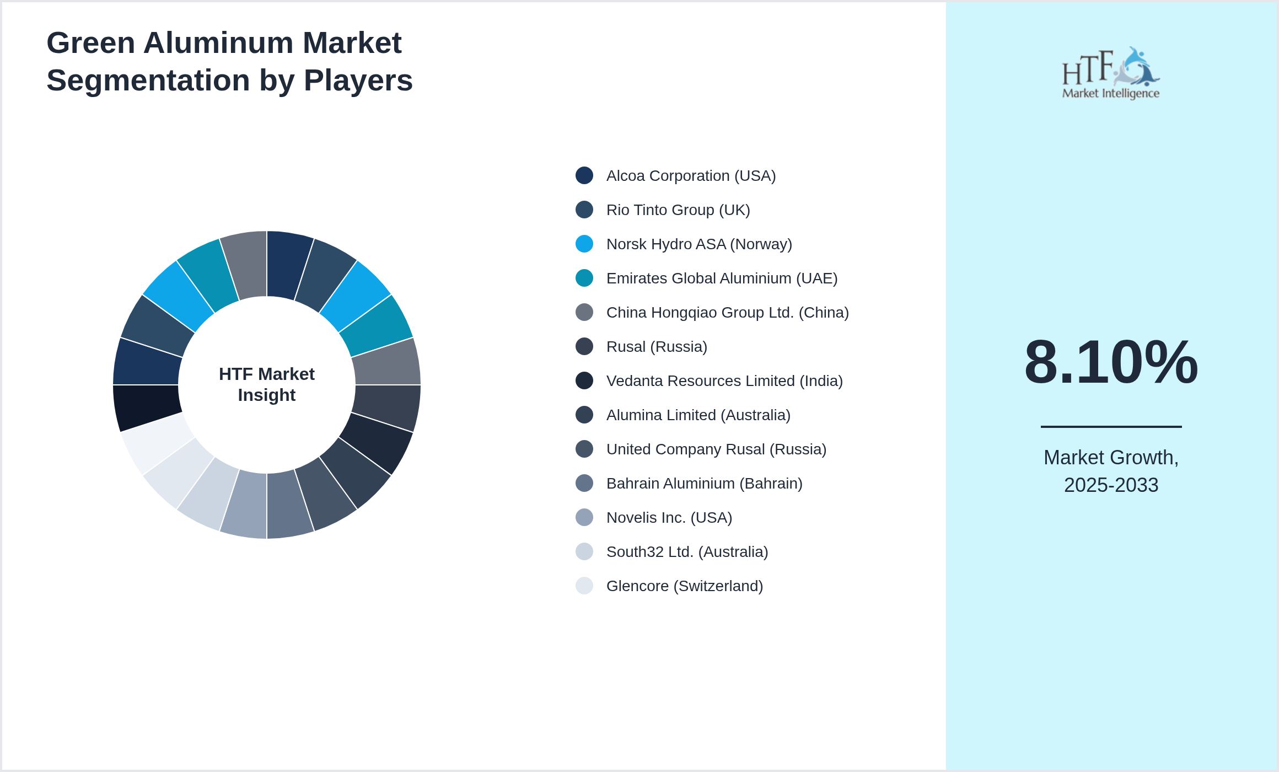Expand the Alumina Limited legend item

[698, 415]
